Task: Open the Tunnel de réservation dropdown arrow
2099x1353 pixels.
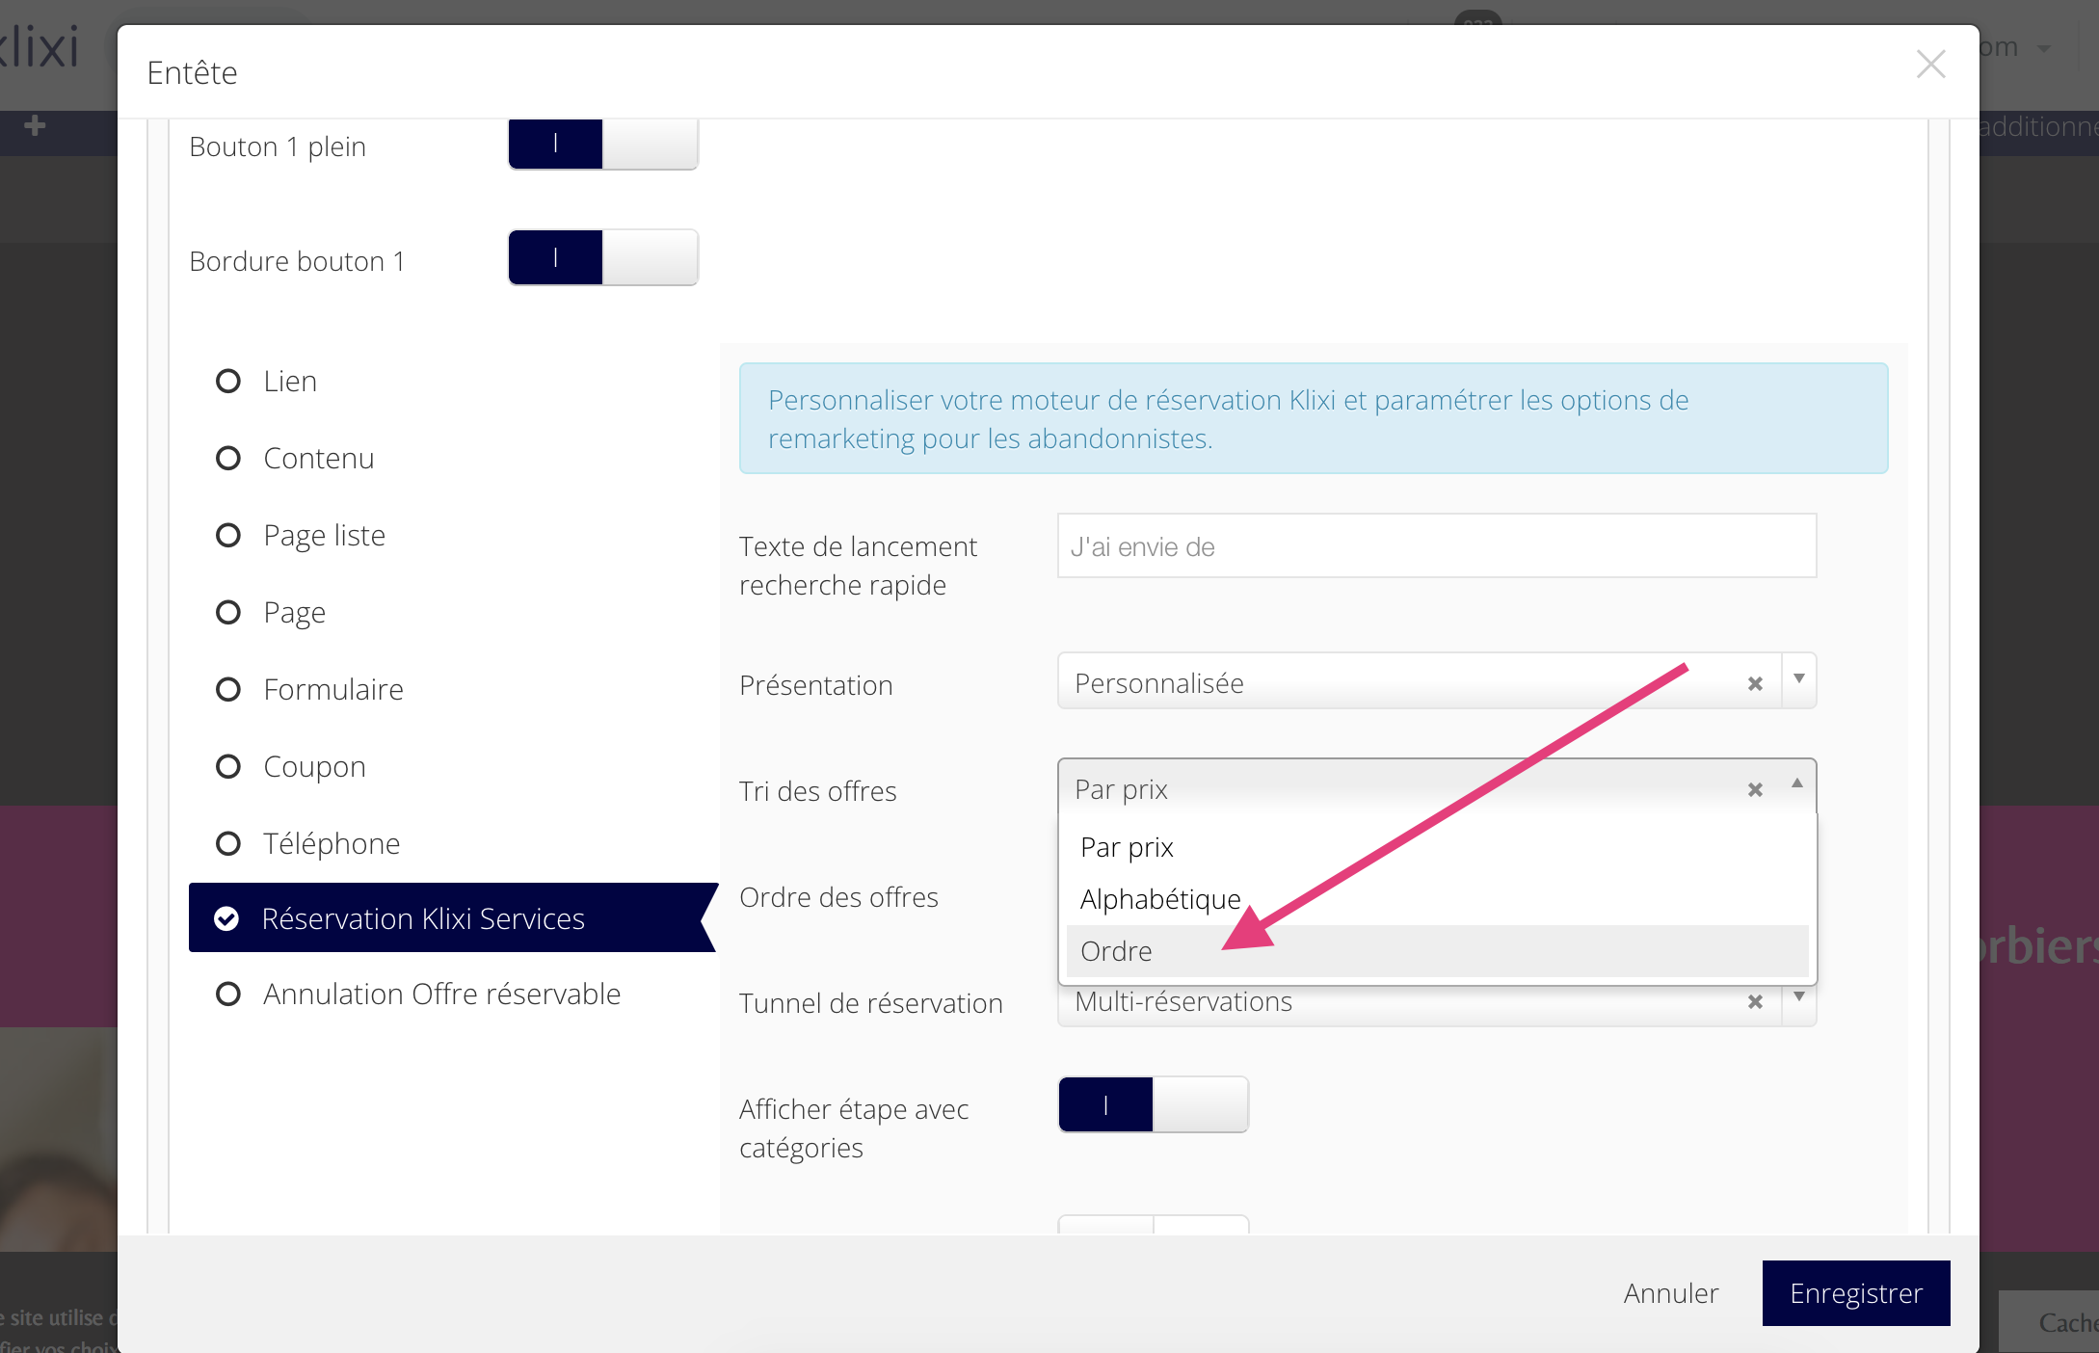Action: pyautogui.click(x=1798, y=998)
